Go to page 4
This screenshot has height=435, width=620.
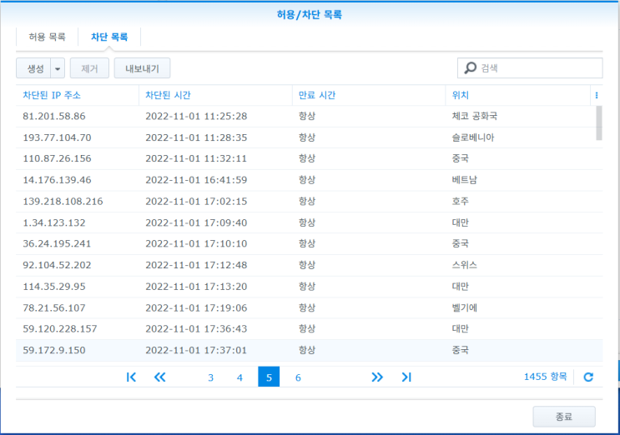pyautogui.click(x=239, y=377)
